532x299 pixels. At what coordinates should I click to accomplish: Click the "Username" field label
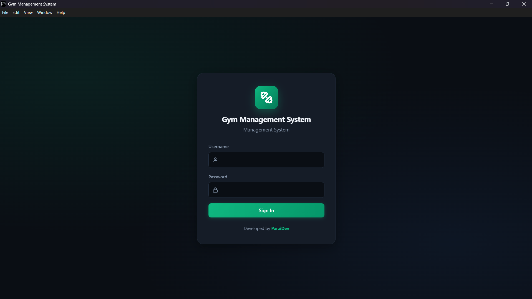pos(219,147)
